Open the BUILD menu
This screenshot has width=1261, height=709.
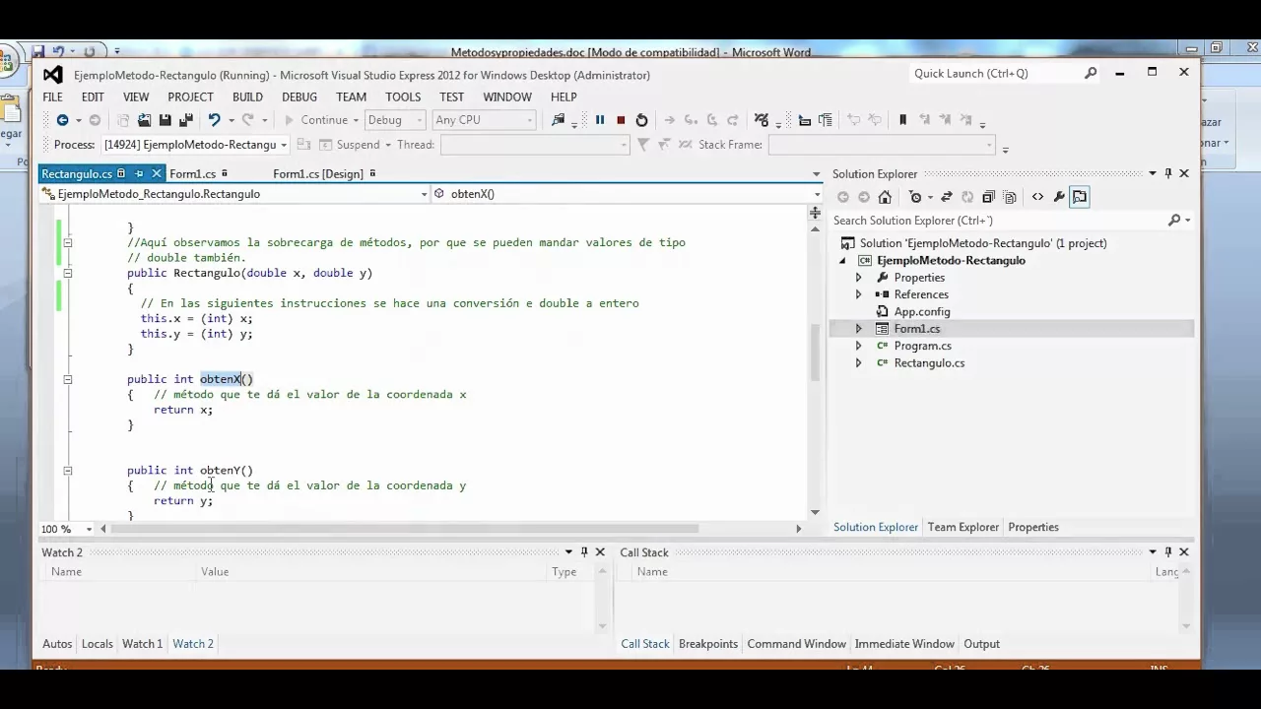[x=247, y=97]
